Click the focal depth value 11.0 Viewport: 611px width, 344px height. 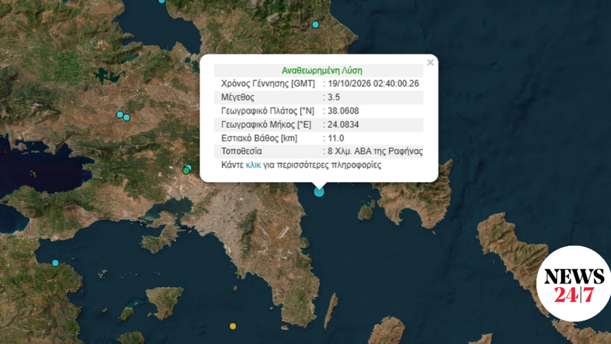(x=336, y=138)
